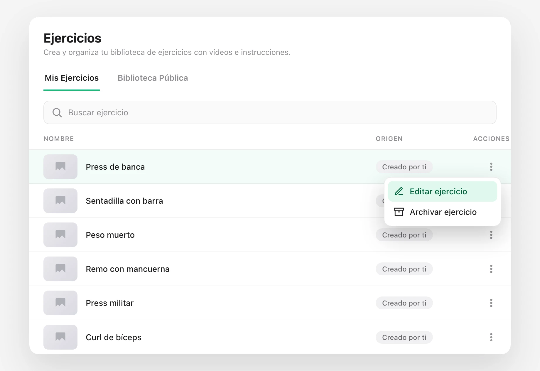This screenshot has width=540, height=371.
Task: Open the Curl de bíceps thumbnail
Action: (60, 337)
